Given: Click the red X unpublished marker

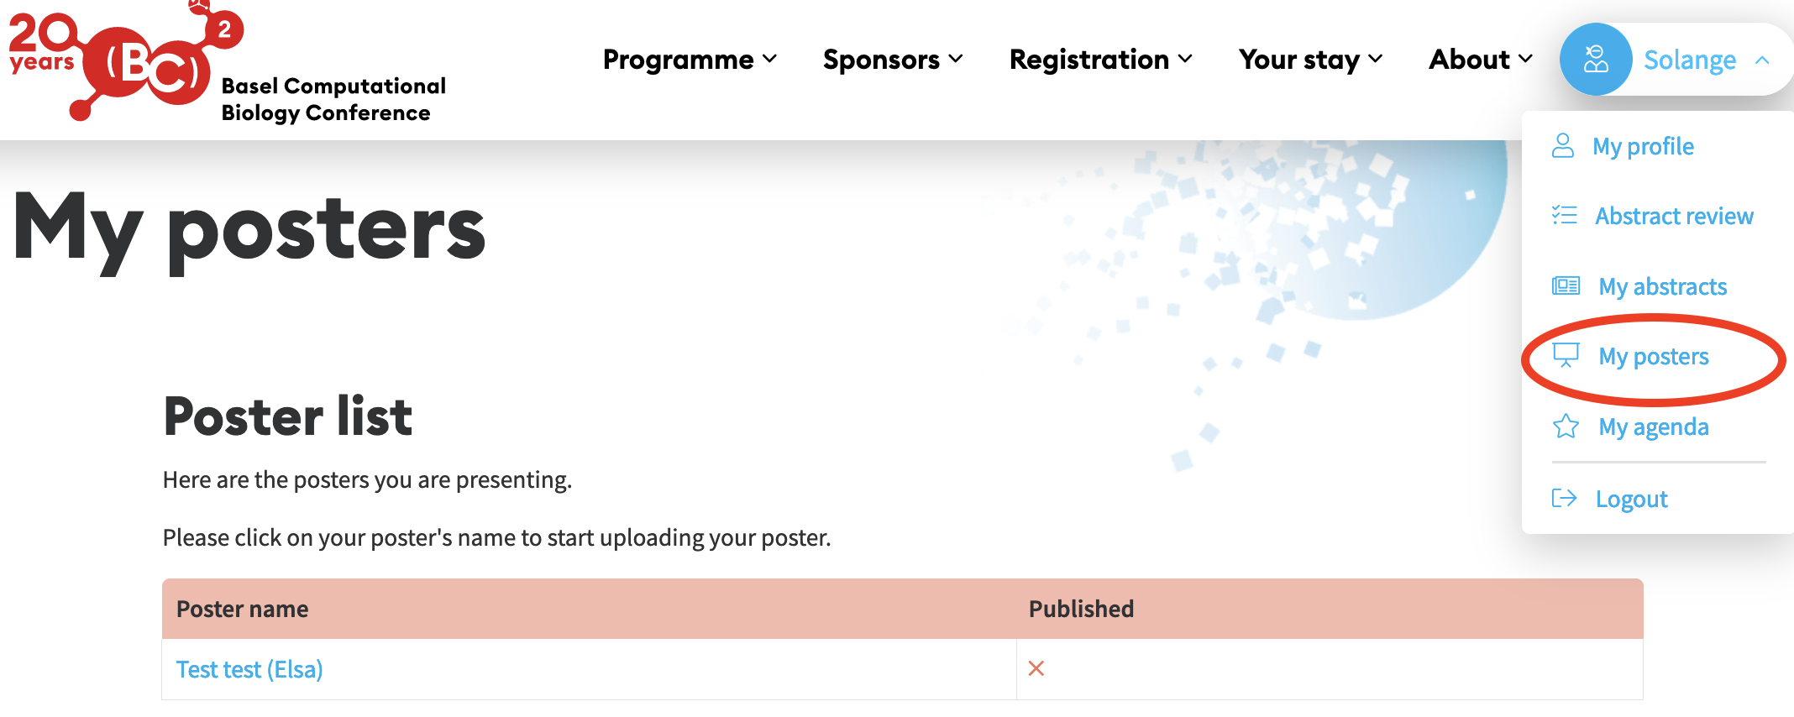Looking at the screenshot, I should click(1036, 668).
